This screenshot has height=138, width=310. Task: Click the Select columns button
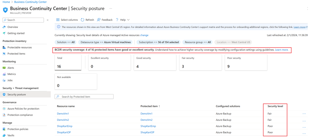[x=67, y=20]
